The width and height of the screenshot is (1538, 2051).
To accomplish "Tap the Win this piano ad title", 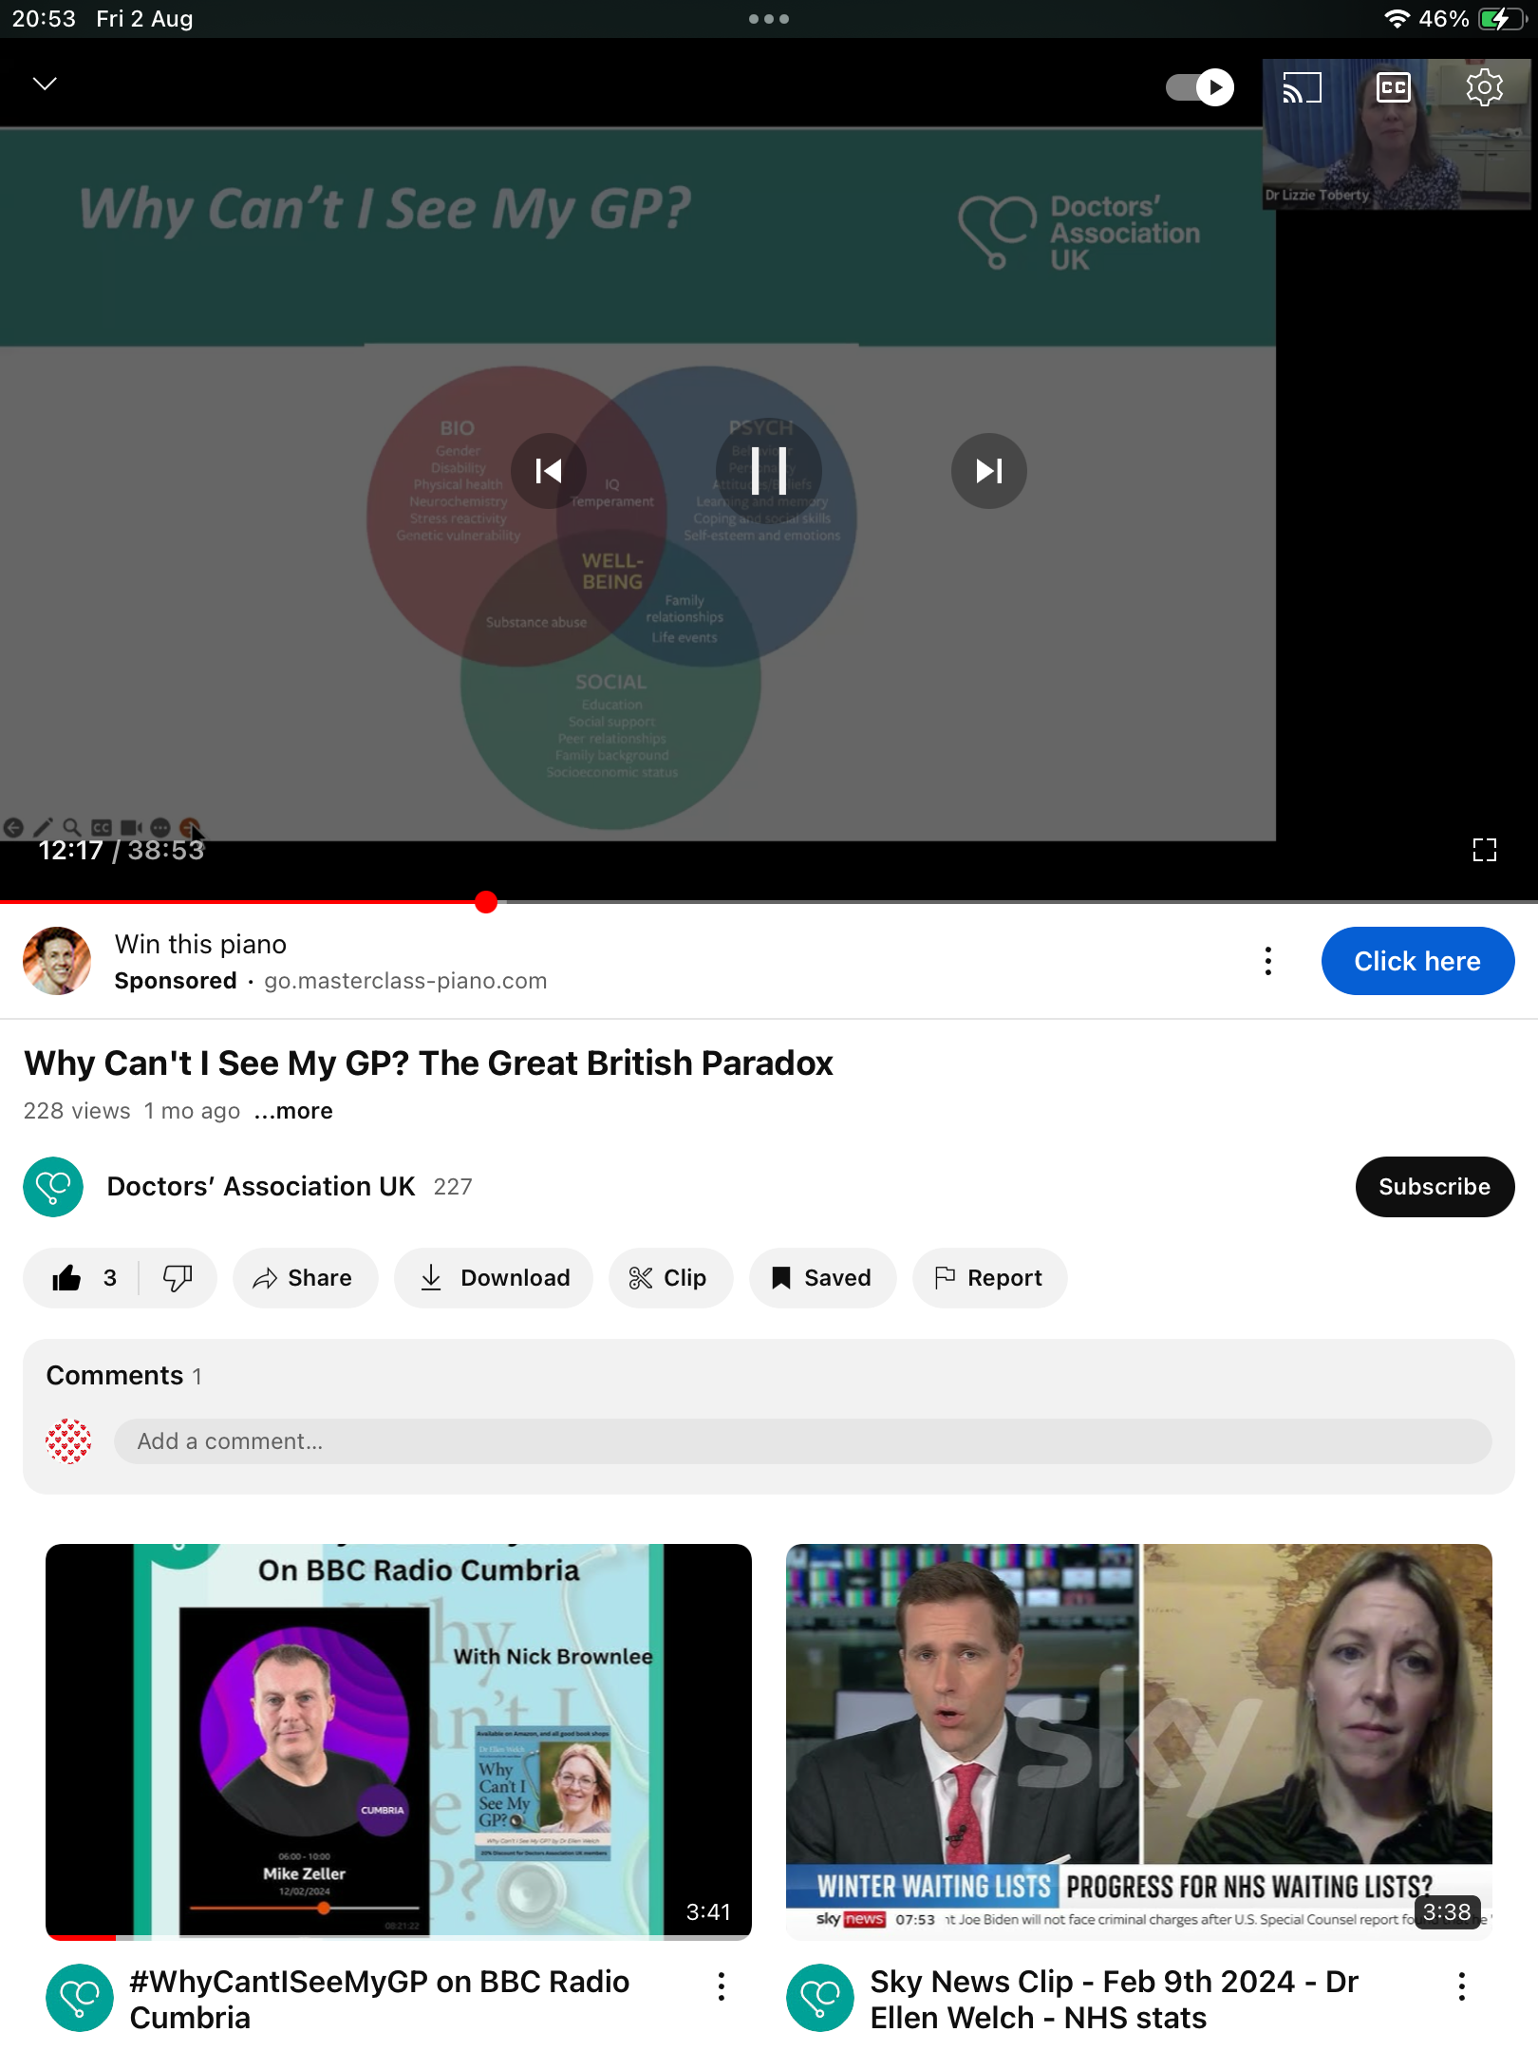I will pyautogui.click(x=200, y=944).
